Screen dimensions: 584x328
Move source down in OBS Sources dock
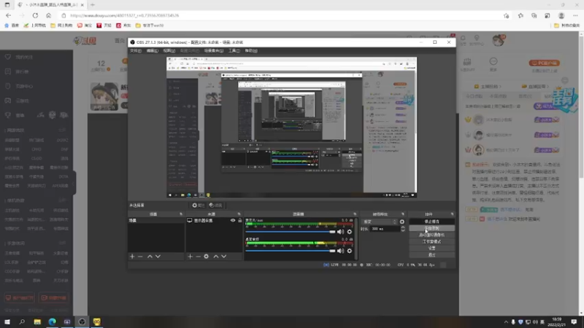[x=224, y=257]
